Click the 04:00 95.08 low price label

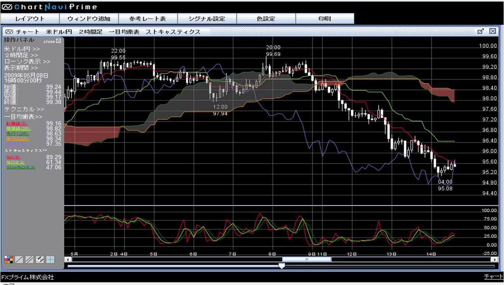point(445,185)
